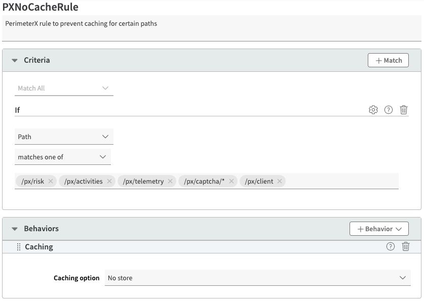Remove the /px/risk path tag

(51, 181)
